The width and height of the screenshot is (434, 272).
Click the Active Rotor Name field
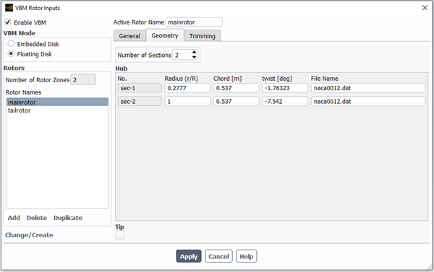coord(194,22)
